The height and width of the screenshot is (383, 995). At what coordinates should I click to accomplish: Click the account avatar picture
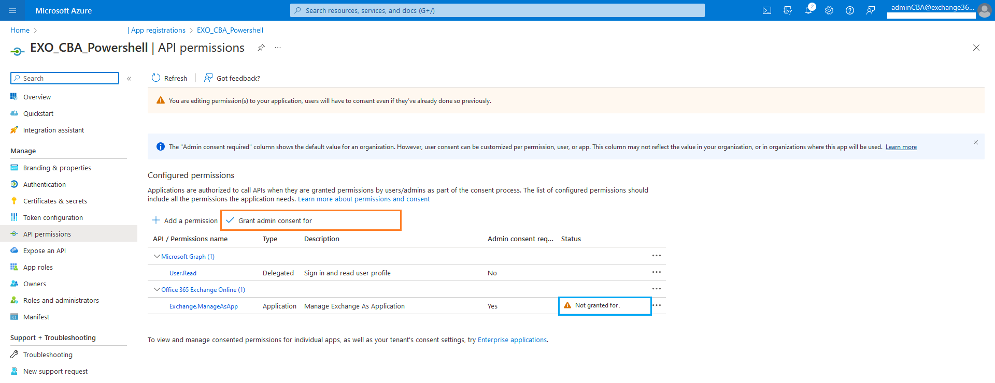pyautogui.click(x=984, y=10)
